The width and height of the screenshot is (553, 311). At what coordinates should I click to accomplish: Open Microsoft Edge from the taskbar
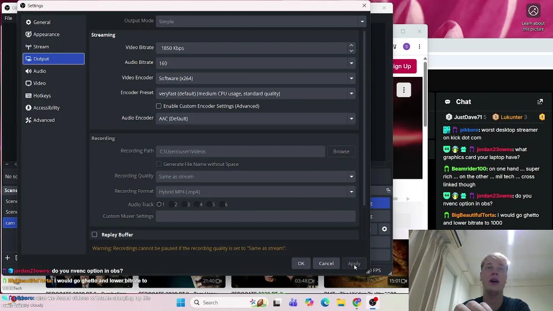click(x=325, y=302)
